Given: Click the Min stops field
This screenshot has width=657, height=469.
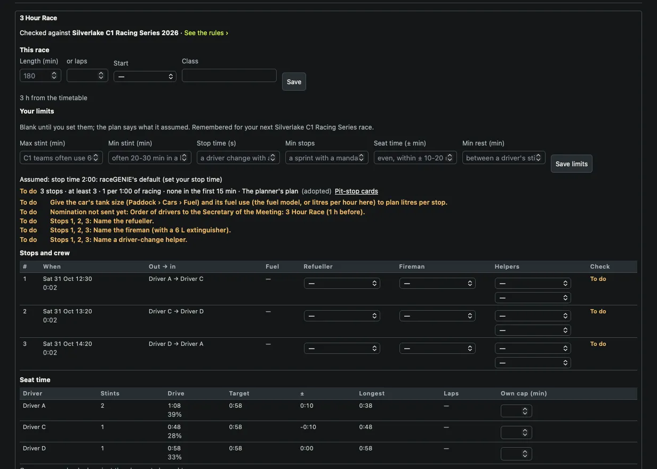Looking at the screenshot, I should click(x=326, y=158).
